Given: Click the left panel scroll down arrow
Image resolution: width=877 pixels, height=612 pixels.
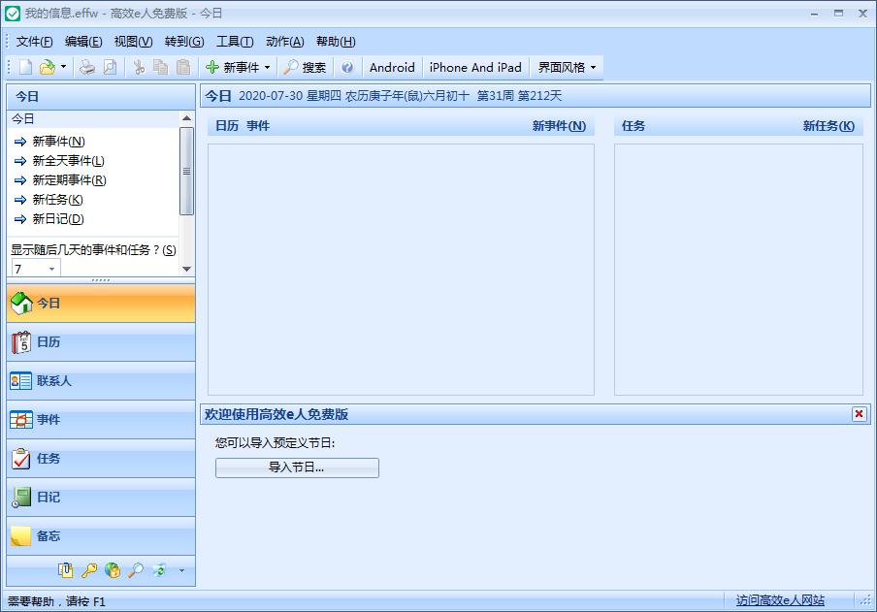Looking at the screenshot, I should click(186, 269).
